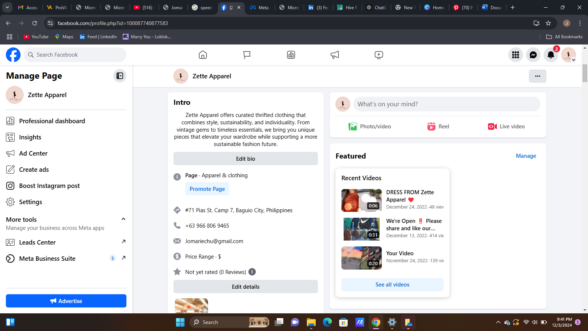Open the Facebook Home icon
The image size is (588, 331).
(203, 55)
